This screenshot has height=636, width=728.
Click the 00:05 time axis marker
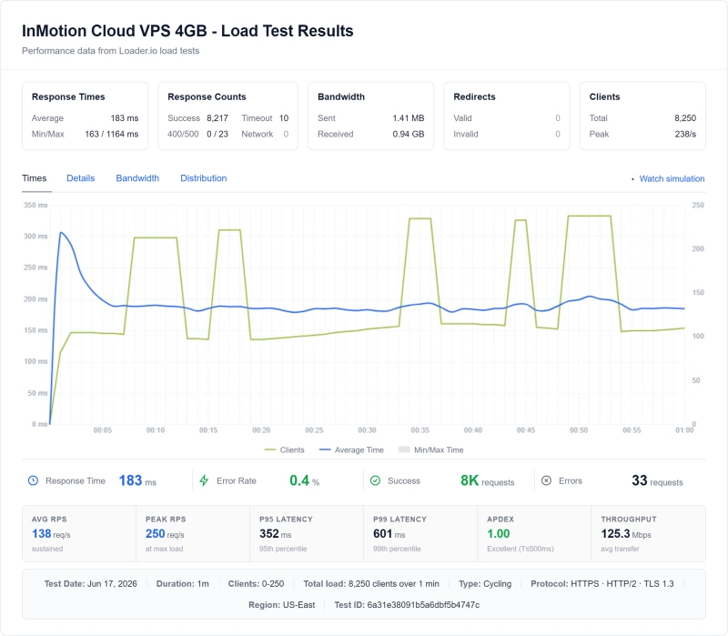(x=102, y=430)
